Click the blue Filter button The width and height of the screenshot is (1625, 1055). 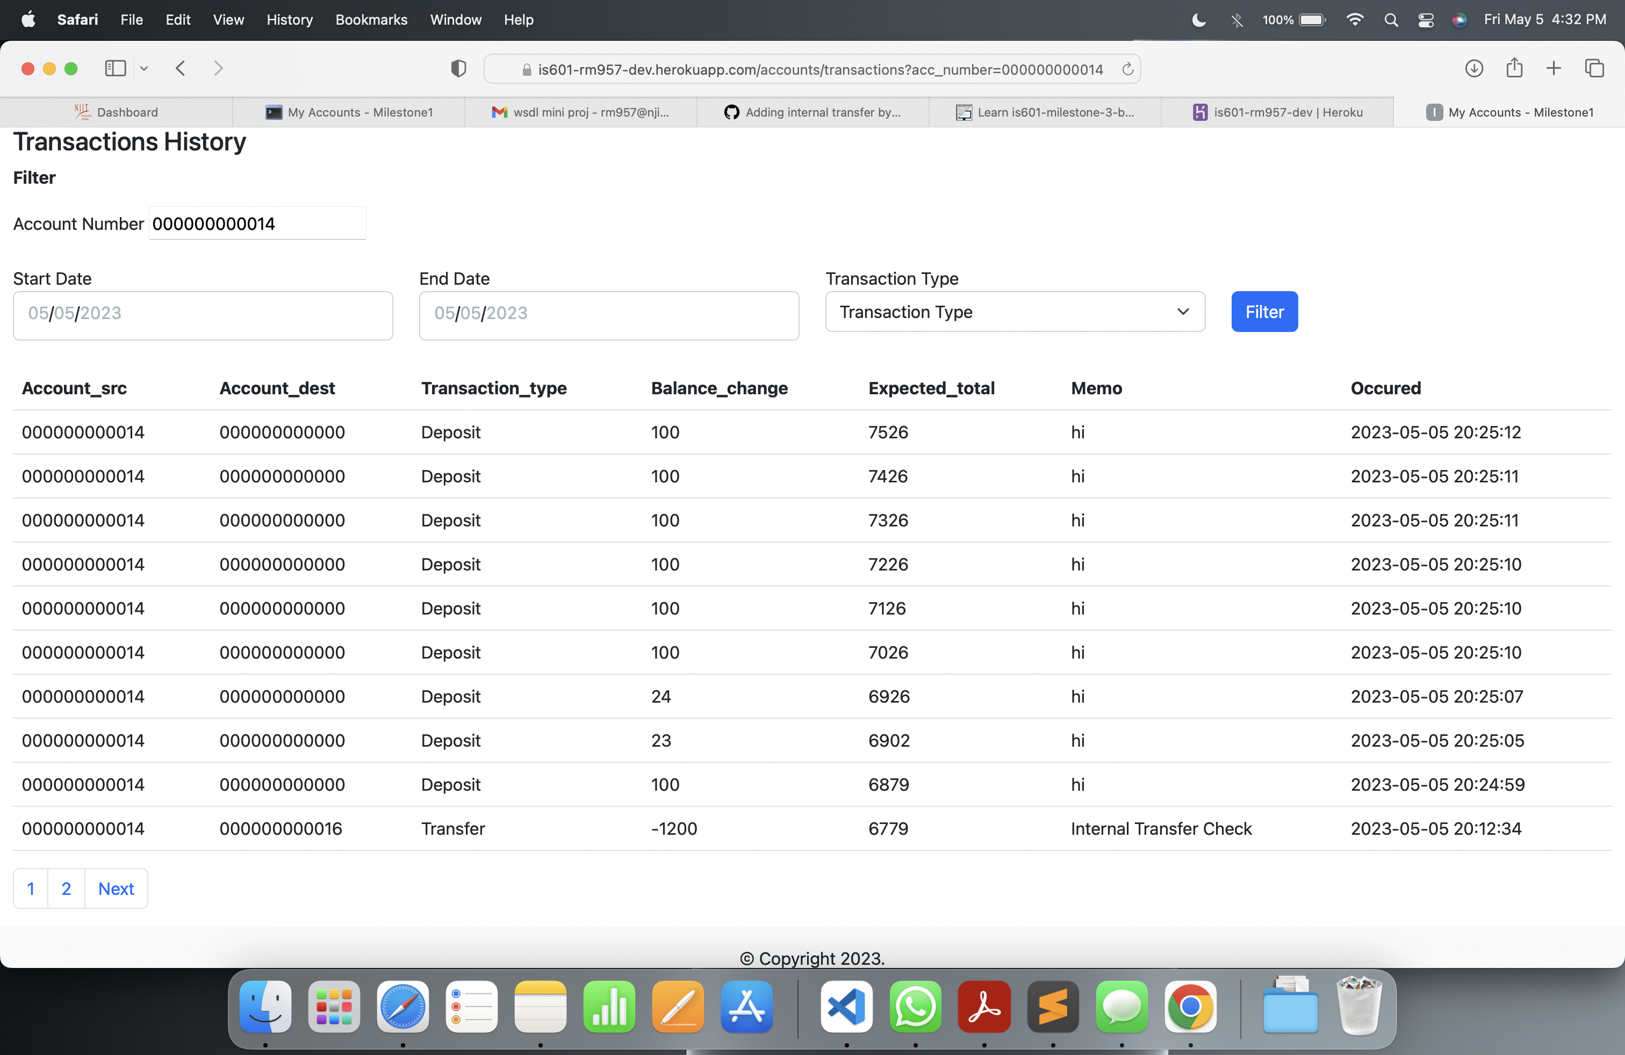pyautogui.click(x=1264, y=312)
